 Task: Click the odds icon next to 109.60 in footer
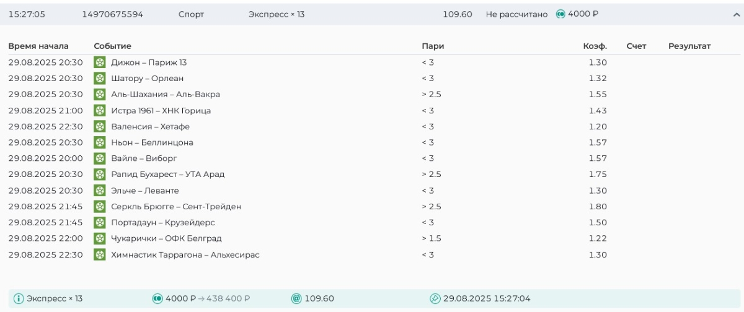(296, 299)
